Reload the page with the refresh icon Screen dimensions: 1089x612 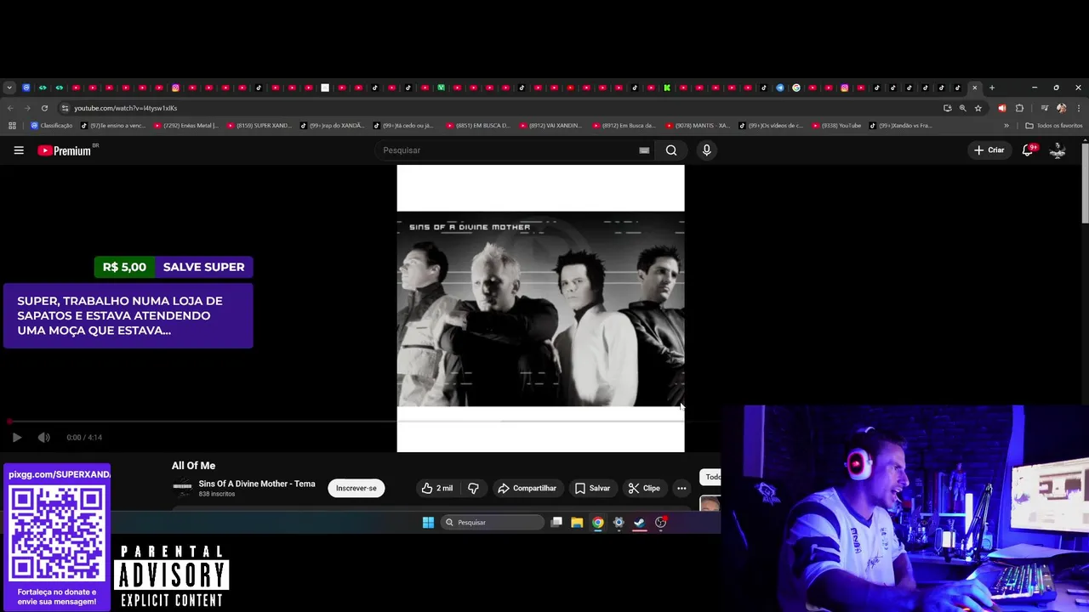[x=44, y=108]
